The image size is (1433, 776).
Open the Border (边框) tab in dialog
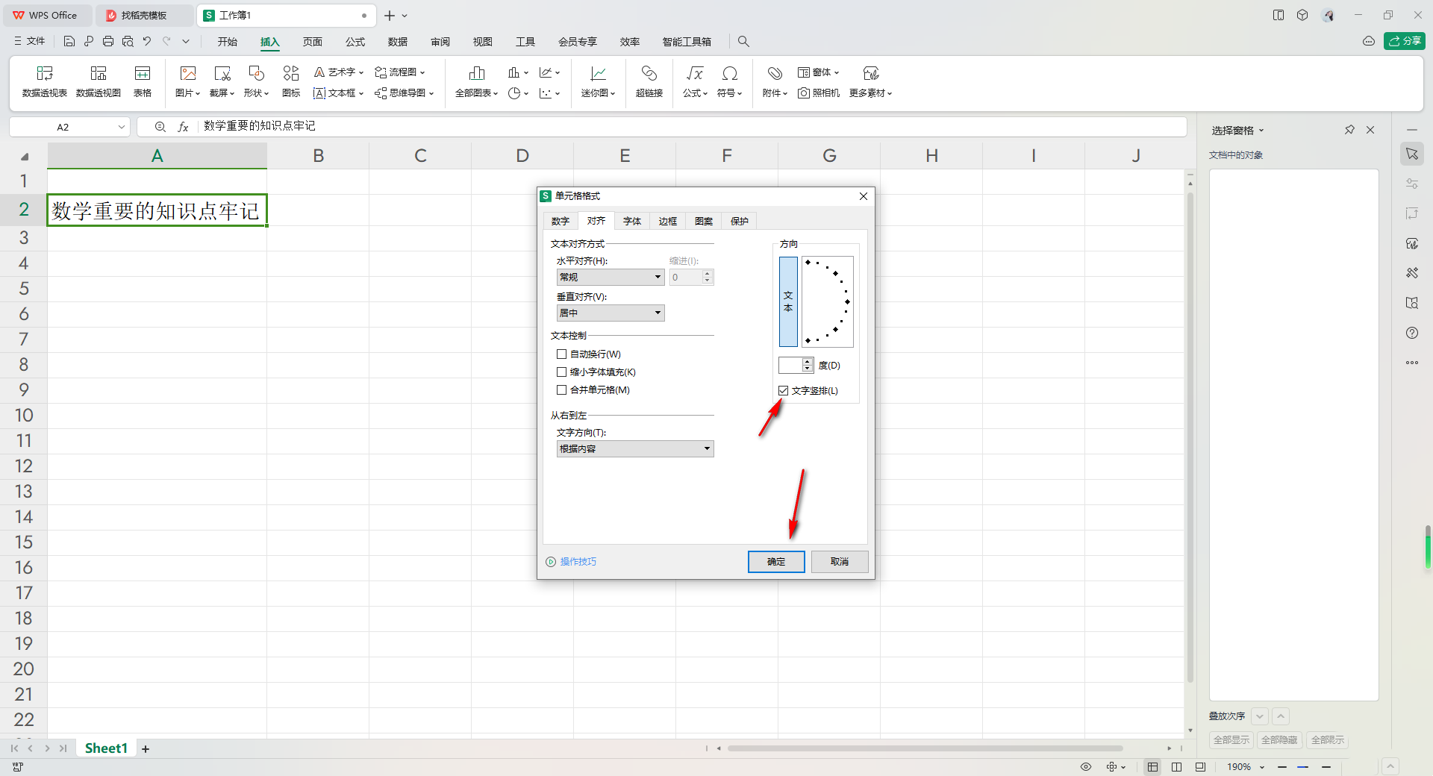click(668, 222)
